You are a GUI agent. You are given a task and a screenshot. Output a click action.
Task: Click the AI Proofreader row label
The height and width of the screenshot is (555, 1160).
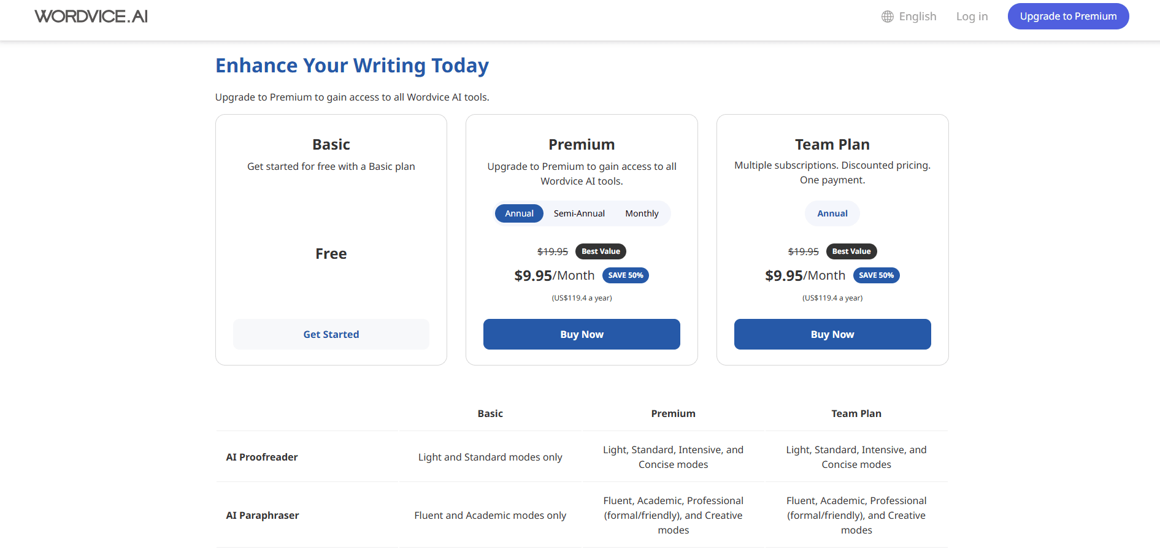pos(262,457)
